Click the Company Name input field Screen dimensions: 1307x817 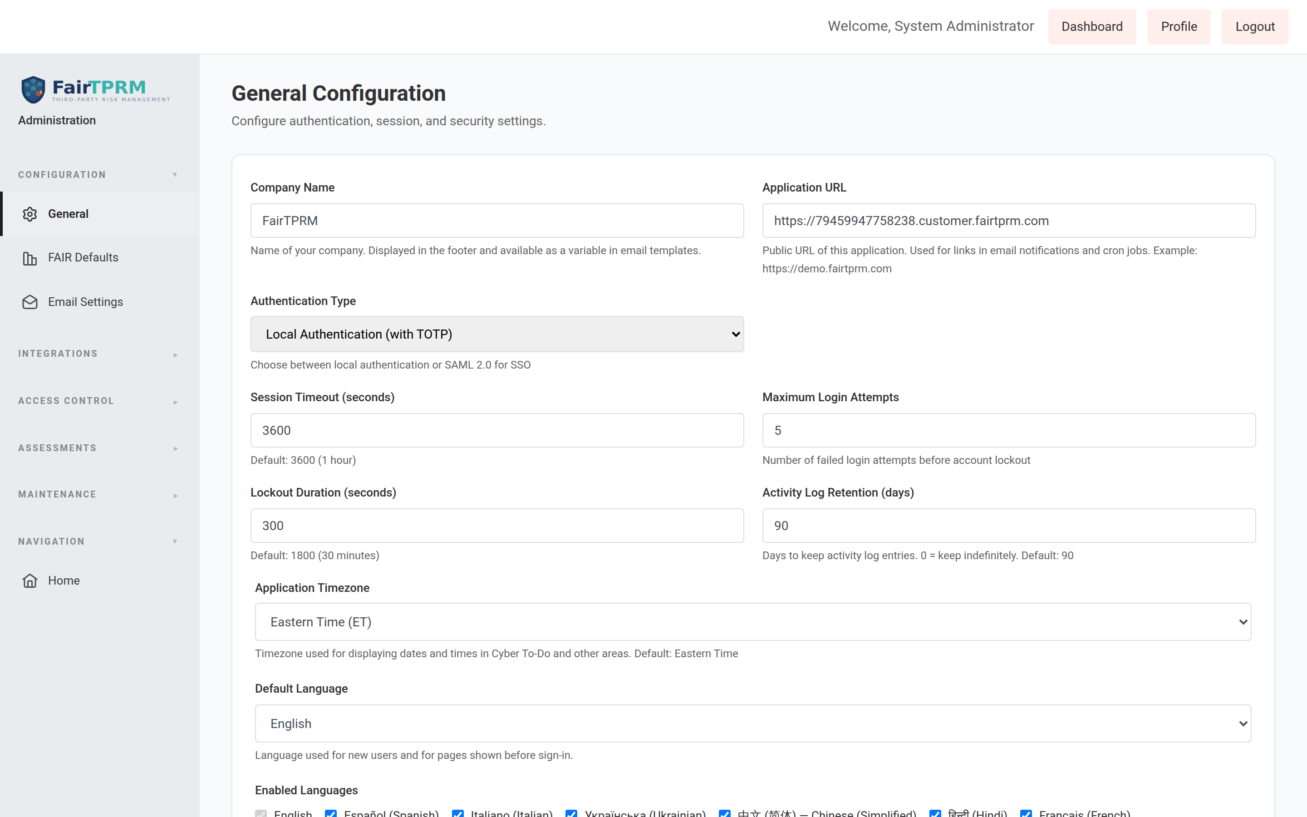click(x=497, y=221)
